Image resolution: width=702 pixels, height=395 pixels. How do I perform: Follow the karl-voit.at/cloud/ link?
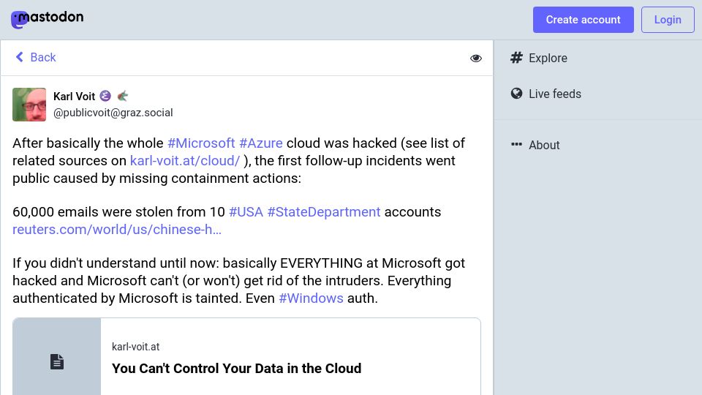pyautogui.click(x=185, y=160)
